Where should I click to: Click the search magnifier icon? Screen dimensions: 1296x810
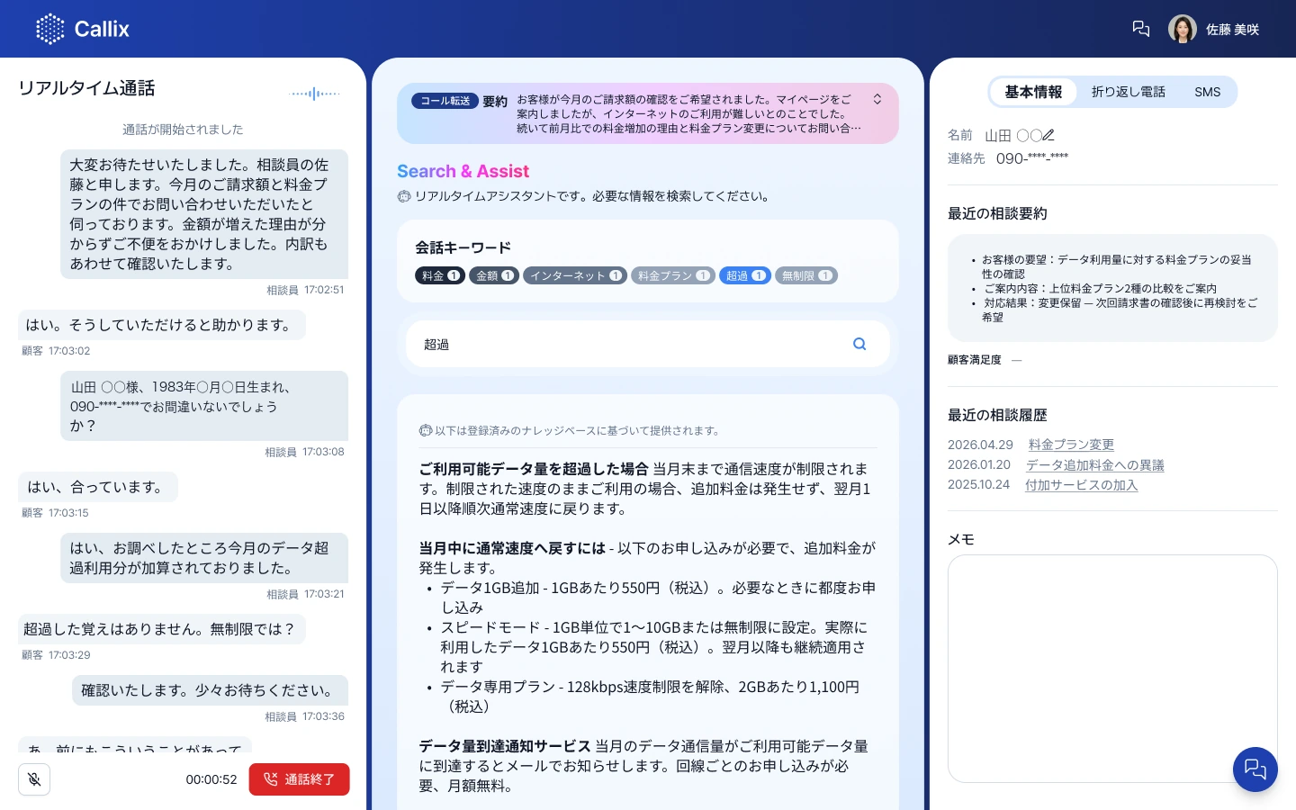(x=859, y=344)
